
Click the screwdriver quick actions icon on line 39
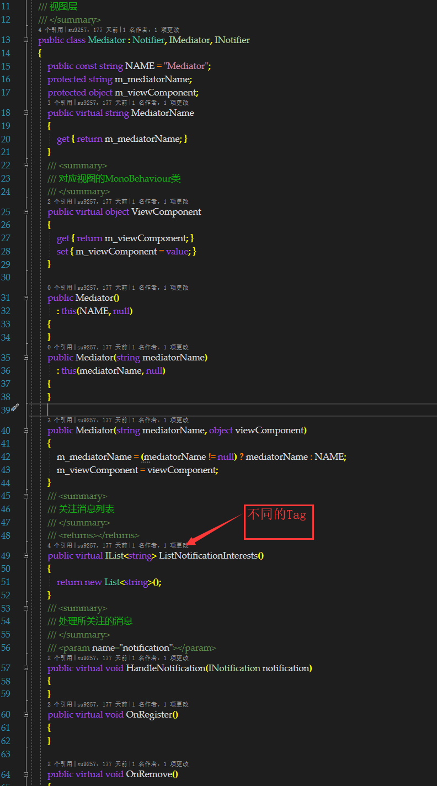(15, 407)
